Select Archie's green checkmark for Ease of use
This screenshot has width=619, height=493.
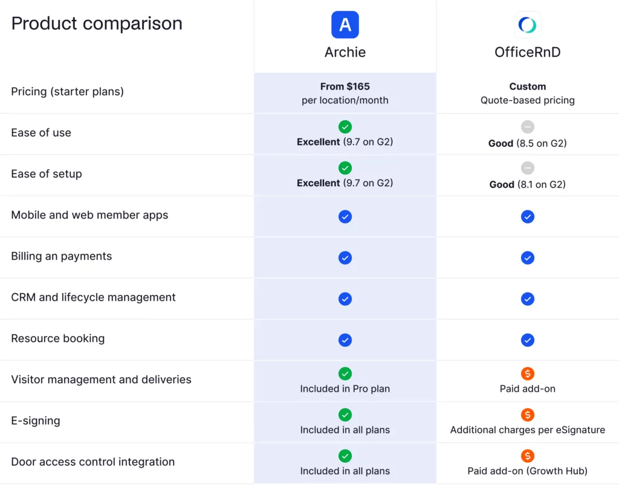[x=345, y=127]
